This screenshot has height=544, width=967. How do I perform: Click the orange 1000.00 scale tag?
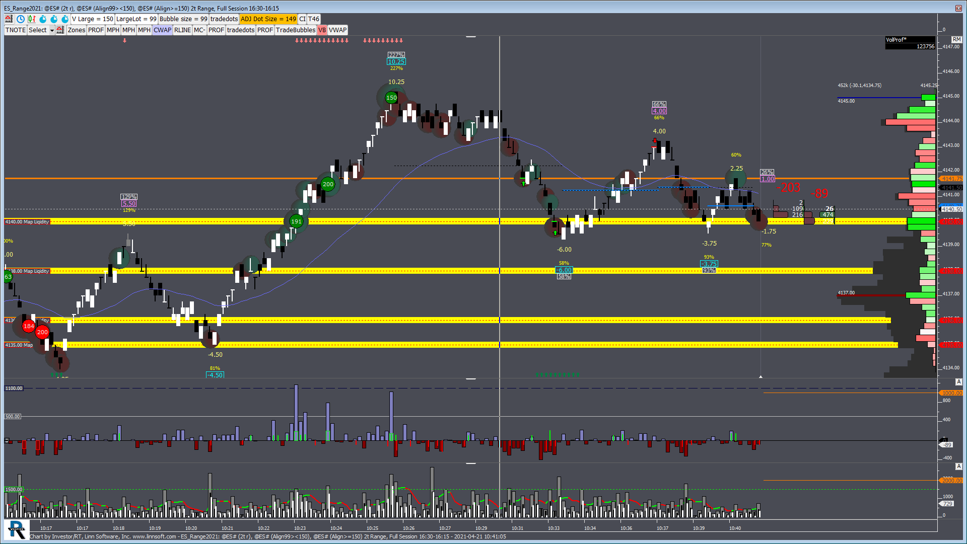(x=951, y=393)
